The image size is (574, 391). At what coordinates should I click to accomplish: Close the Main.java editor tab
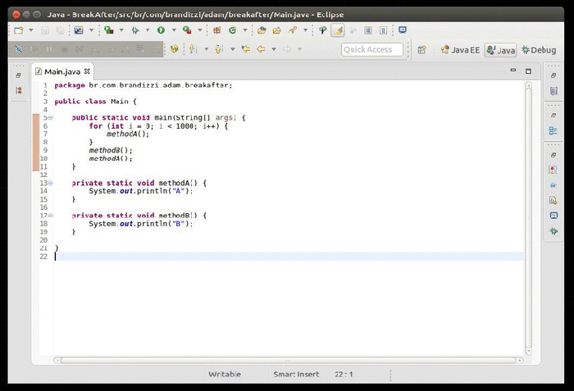[x=88, y=70]
